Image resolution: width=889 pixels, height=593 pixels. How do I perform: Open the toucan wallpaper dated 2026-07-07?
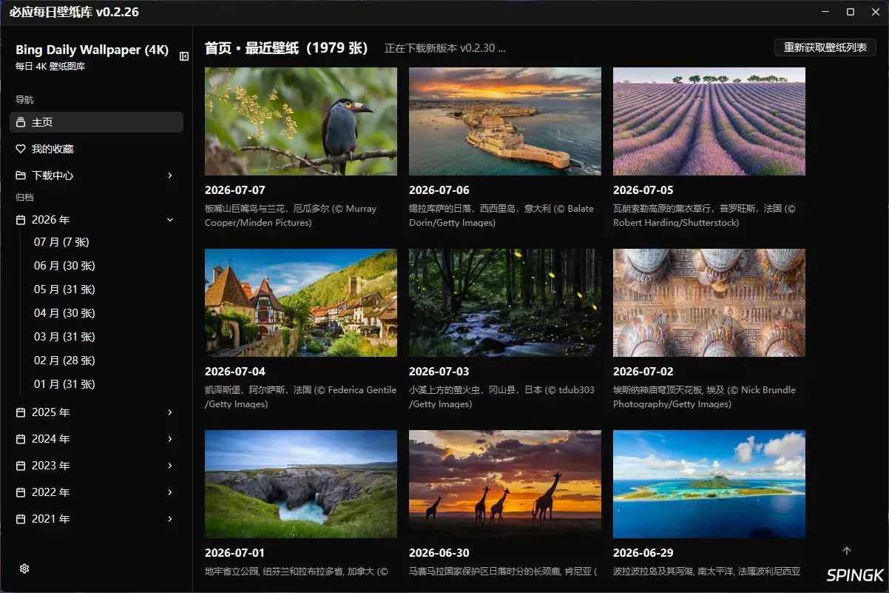pyautogui.click(x=301, y=121)
